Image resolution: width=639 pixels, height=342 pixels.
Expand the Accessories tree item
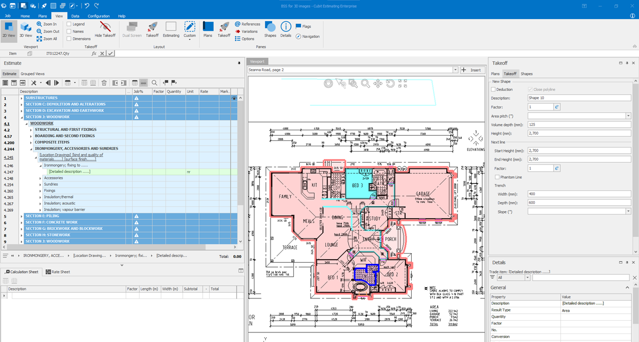41,178
